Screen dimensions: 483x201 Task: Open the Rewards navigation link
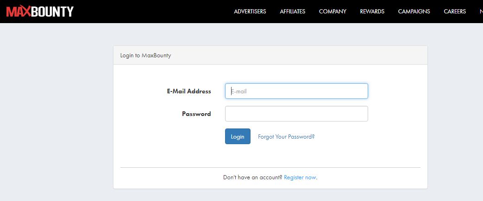point(372,12)
